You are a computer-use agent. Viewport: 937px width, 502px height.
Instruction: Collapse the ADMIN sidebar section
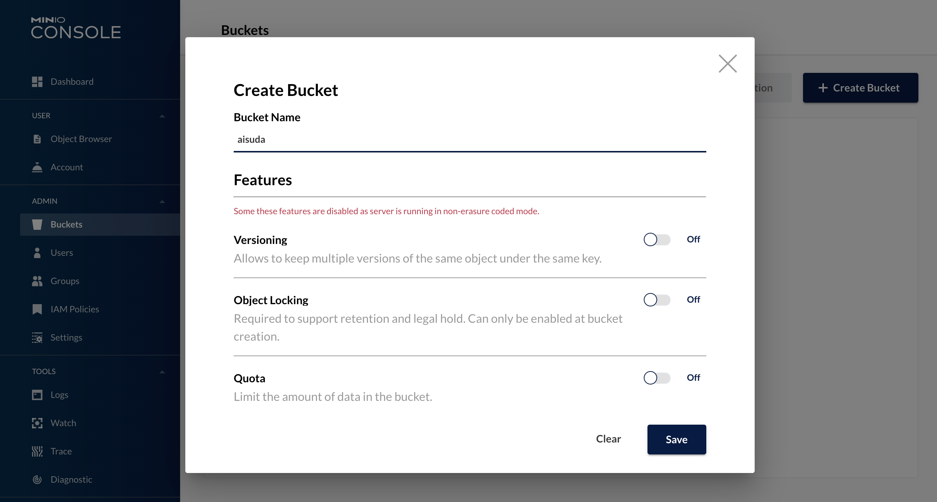(x=162, y=202)
